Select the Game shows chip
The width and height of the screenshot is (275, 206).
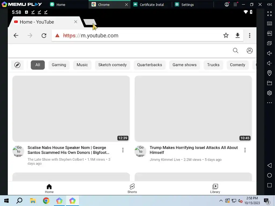pos(184,65)
